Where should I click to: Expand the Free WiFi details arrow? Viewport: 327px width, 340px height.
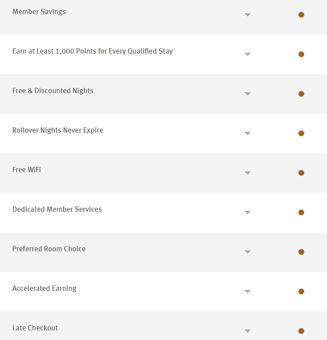pyautogui.click(x=247, y=173)
